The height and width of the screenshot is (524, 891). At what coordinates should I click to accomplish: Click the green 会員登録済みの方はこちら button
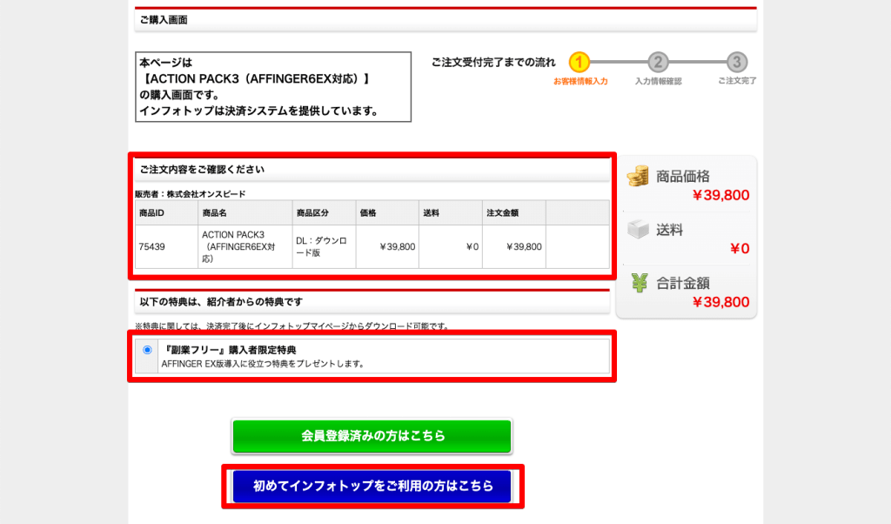pyautogui.click(x=372, y=436)
